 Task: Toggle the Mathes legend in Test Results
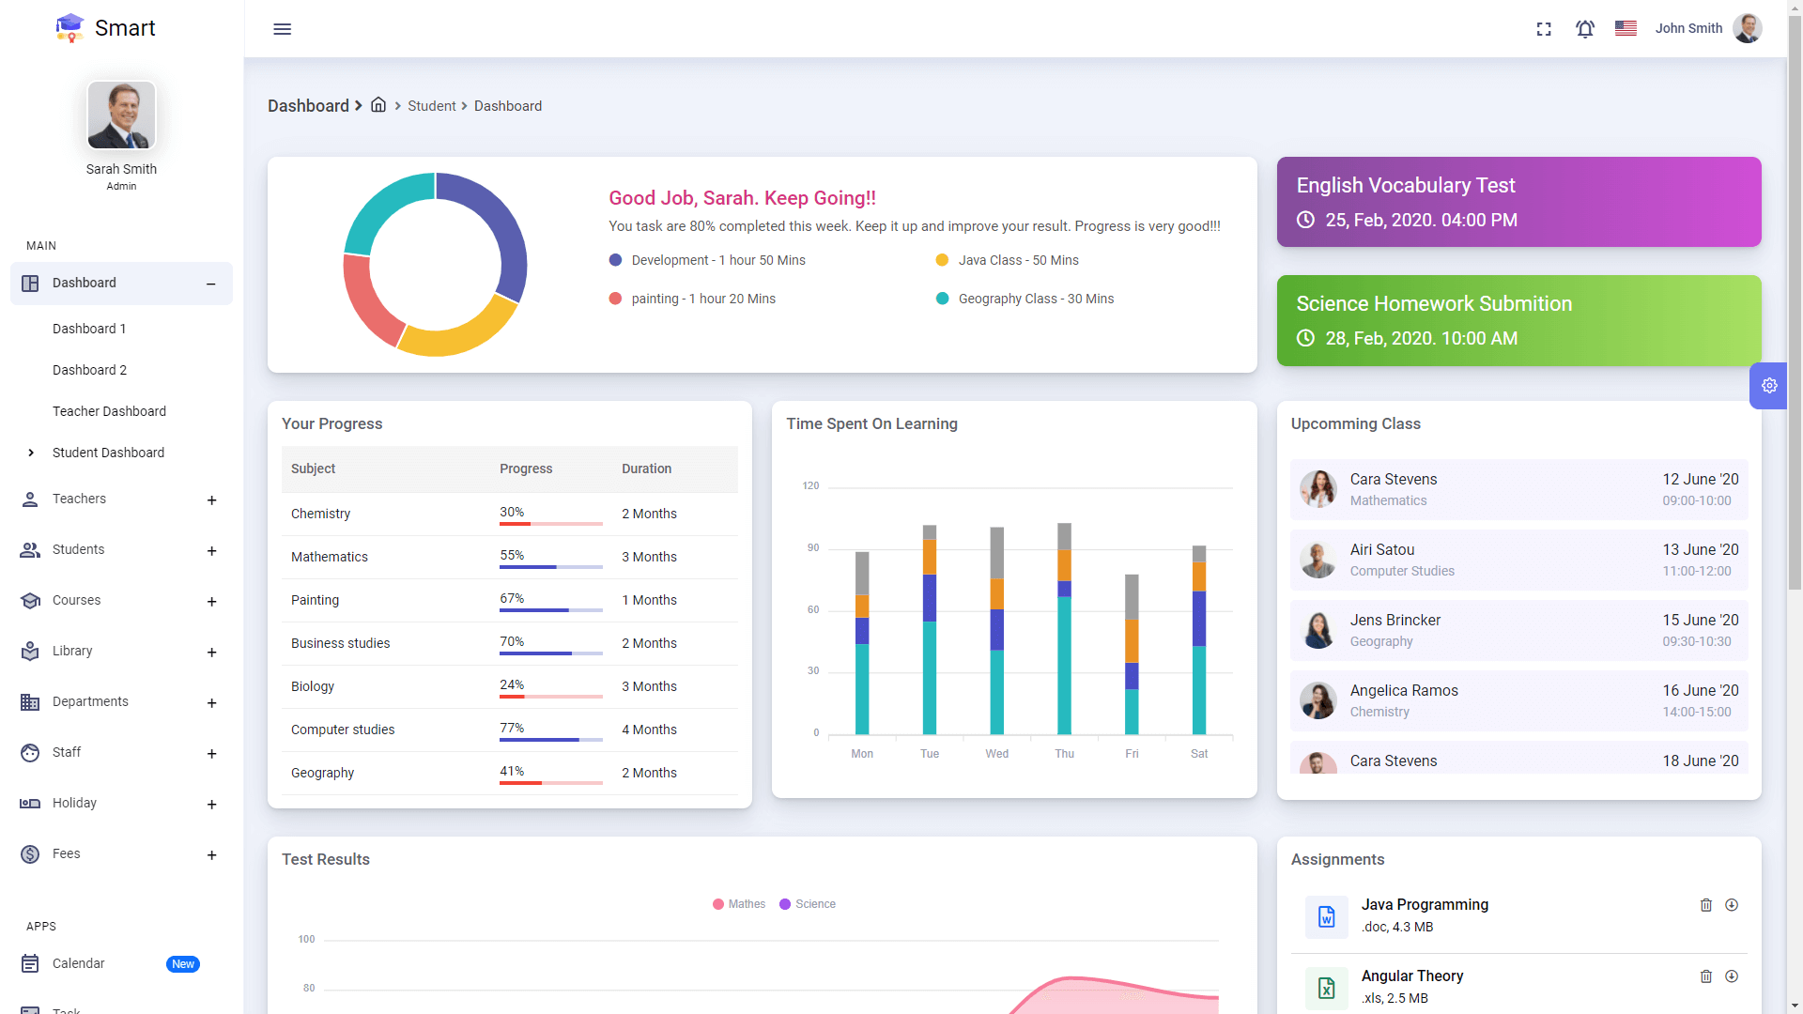coord(739,904)
